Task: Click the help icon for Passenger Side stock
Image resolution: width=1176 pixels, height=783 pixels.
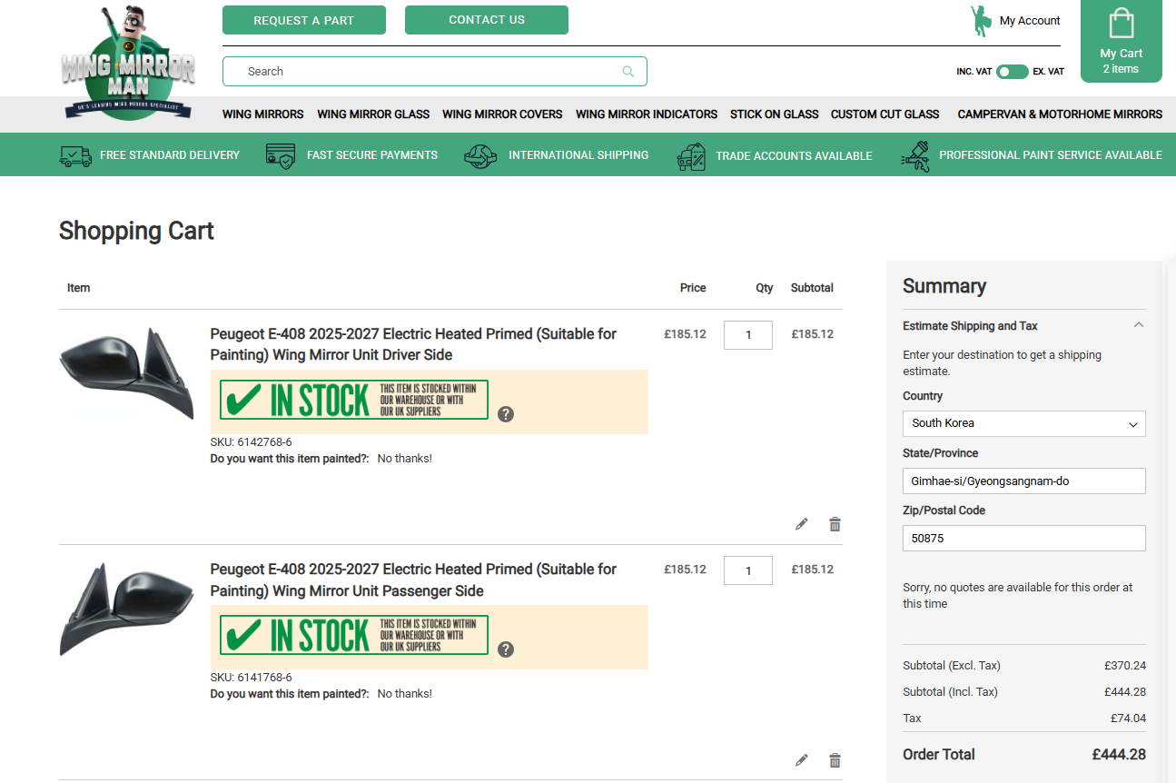Action: point(506,649)
